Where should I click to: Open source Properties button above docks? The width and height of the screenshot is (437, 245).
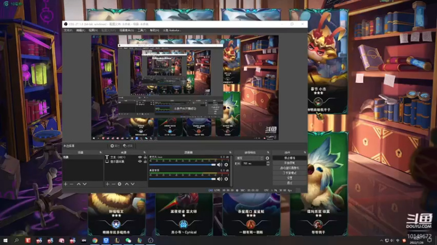coord(115,146)
